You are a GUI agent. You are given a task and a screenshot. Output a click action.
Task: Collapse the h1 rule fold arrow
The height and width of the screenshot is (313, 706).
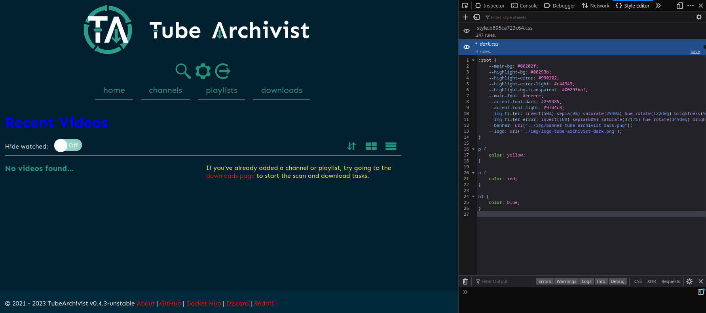point(473,197)
